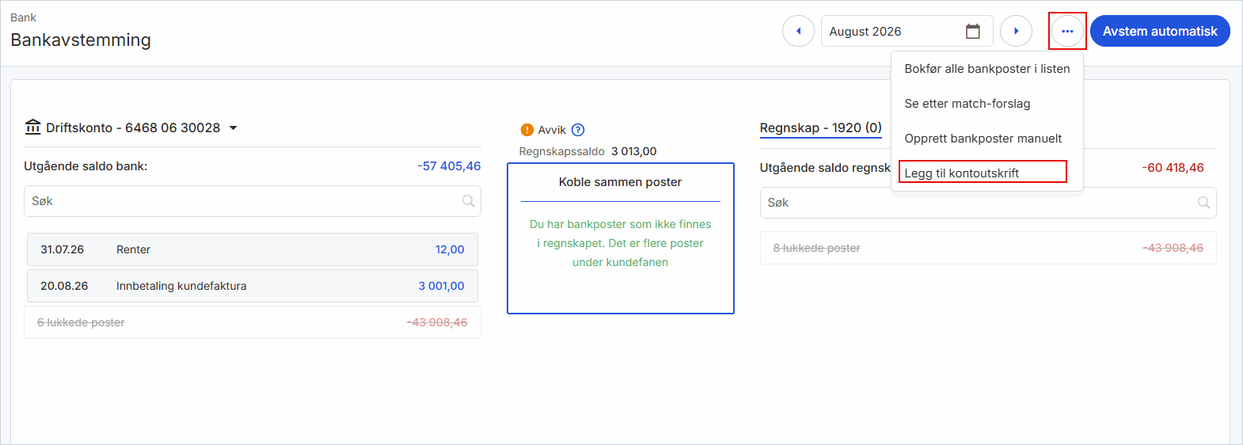
Task: Click search magnifier in bank Søk field
Action: coord(469,201)
